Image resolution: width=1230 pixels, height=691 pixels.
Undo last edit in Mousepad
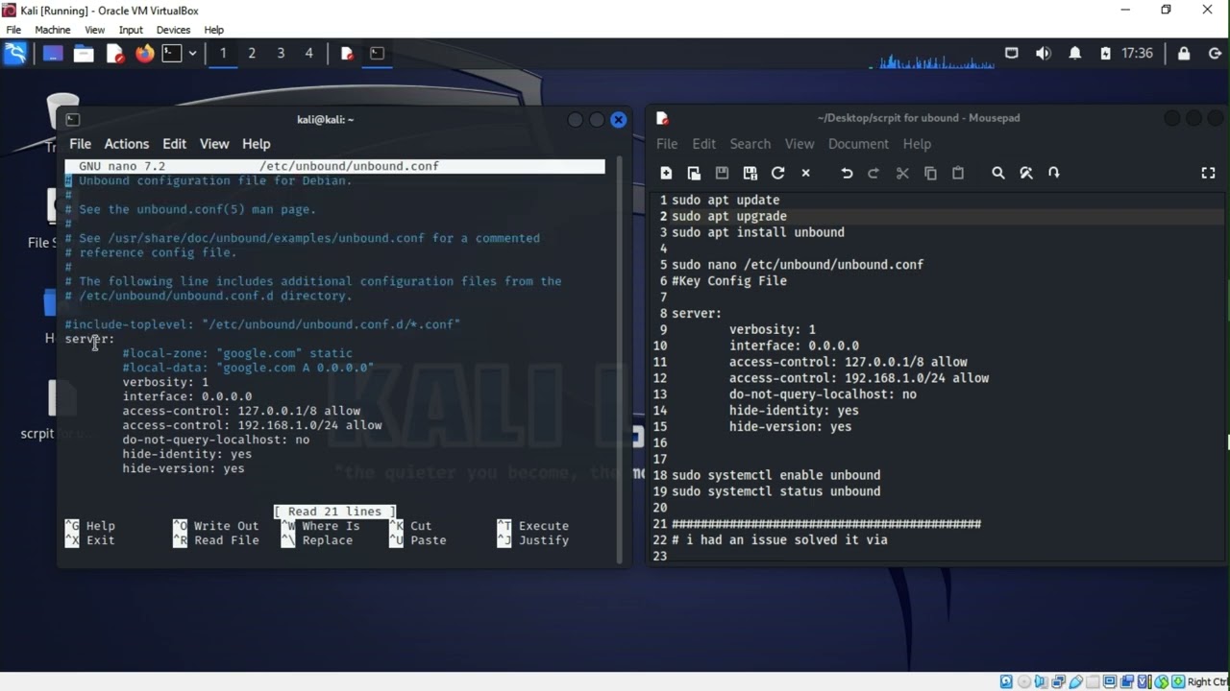coord(847,173)
